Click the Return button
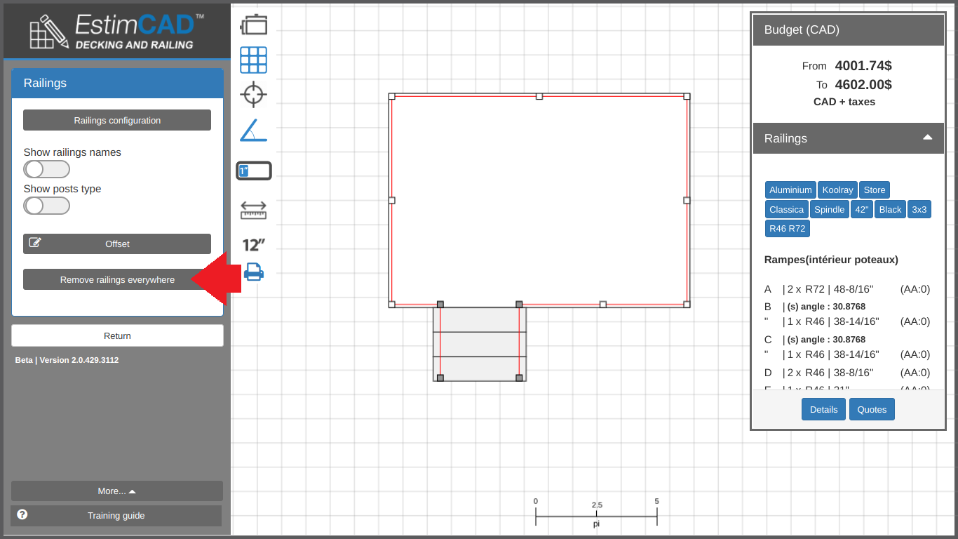This screenshot has height=539, width=958. coord(117,335)
